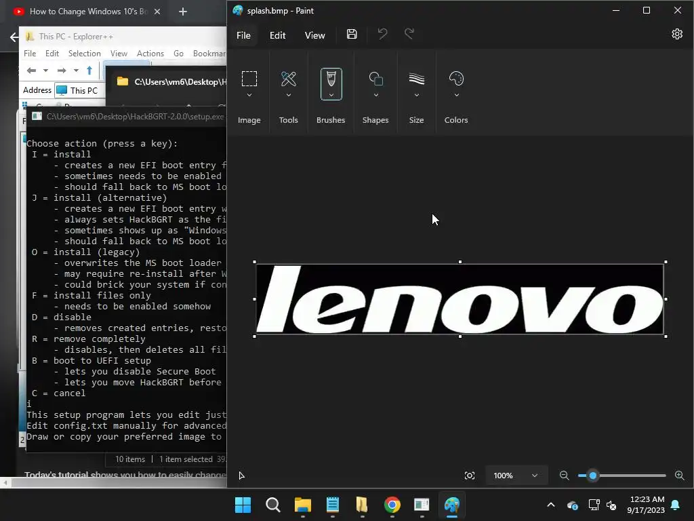
Task: Click the Back arrow in Explorer++ toolbar
Action: coord(31,71)
